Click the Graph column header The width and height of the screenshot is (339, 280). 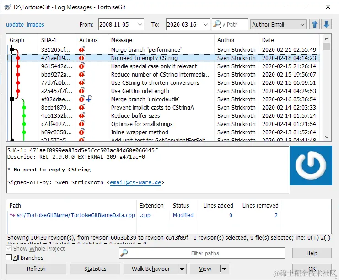[x=22, y=40]
